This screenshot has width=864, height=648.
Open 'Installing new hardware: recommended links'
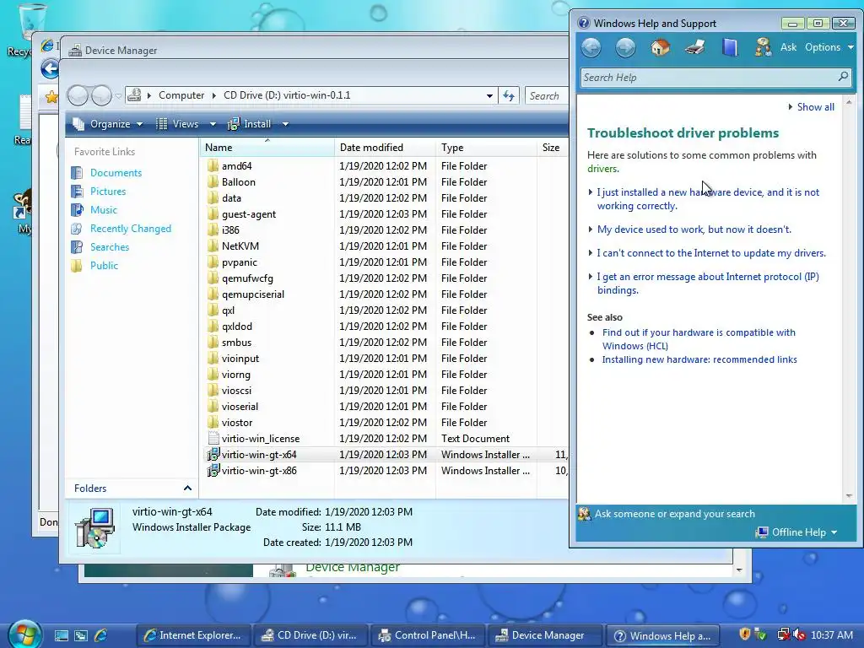click(x=699, y=359)
